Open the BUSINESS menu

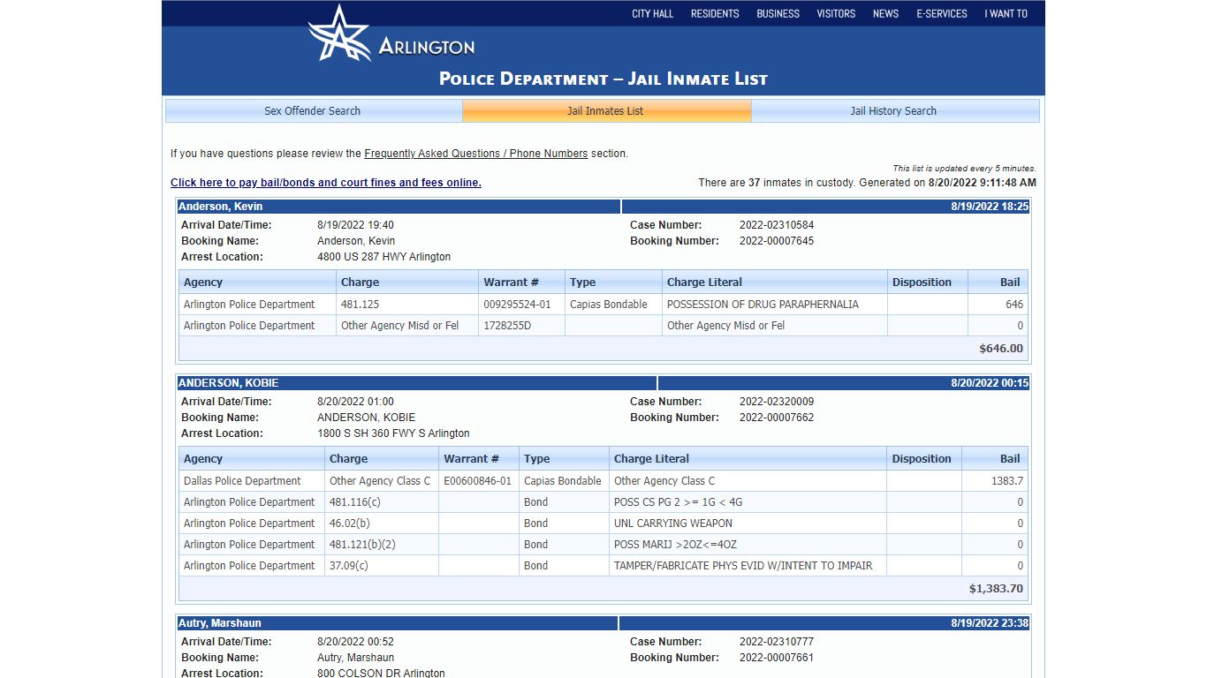tap(778, 13)
